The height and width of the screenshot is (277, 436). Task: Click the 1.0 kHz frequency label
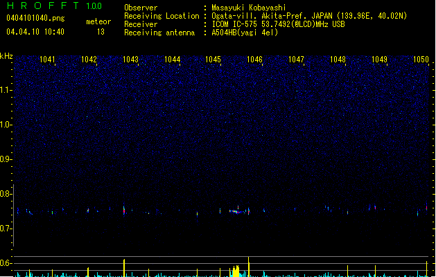(6, 125)
